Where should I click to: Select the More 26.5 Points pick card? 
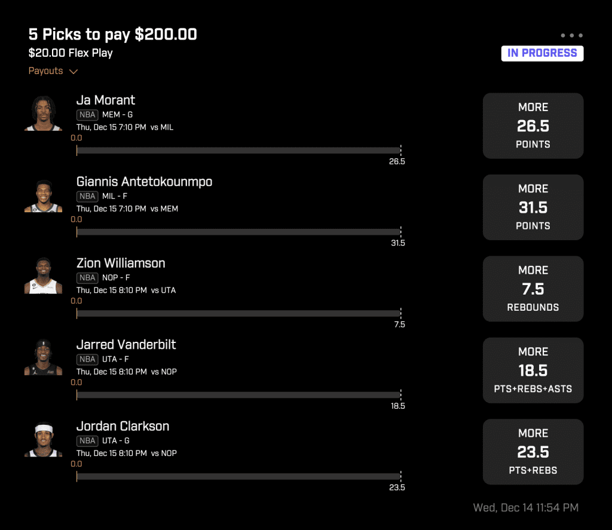[x=533, y=125]
